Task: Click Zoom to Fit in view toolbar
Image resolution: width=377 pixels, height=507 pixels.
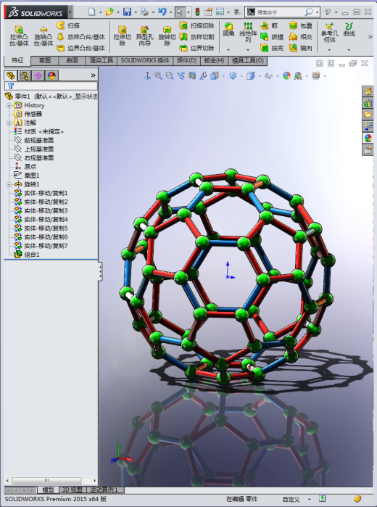Action: point(158,76)
